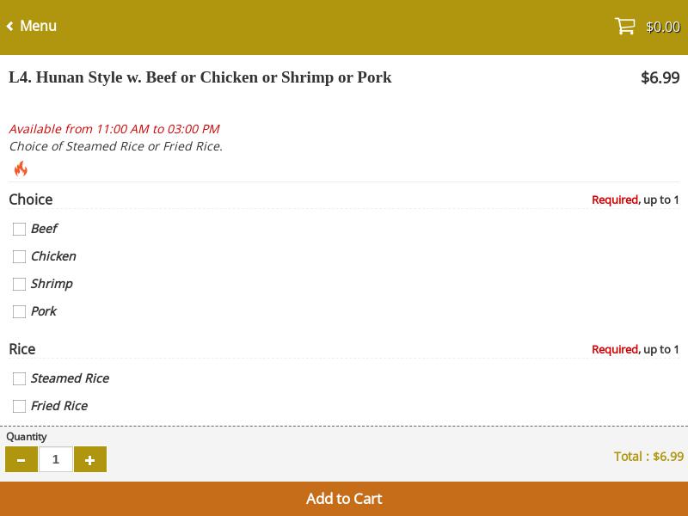Click the quantity input field
Image resolution: width=688 pixels, height=516 pixels.
coord(56,459)
